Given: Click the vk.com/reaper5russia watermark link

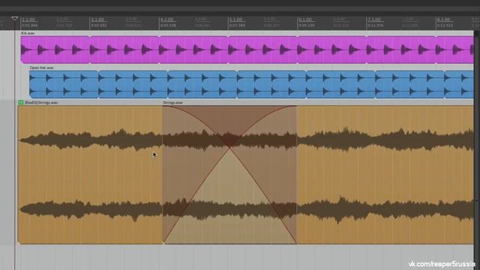Looking at the screenshot, I should click(442, 264).
